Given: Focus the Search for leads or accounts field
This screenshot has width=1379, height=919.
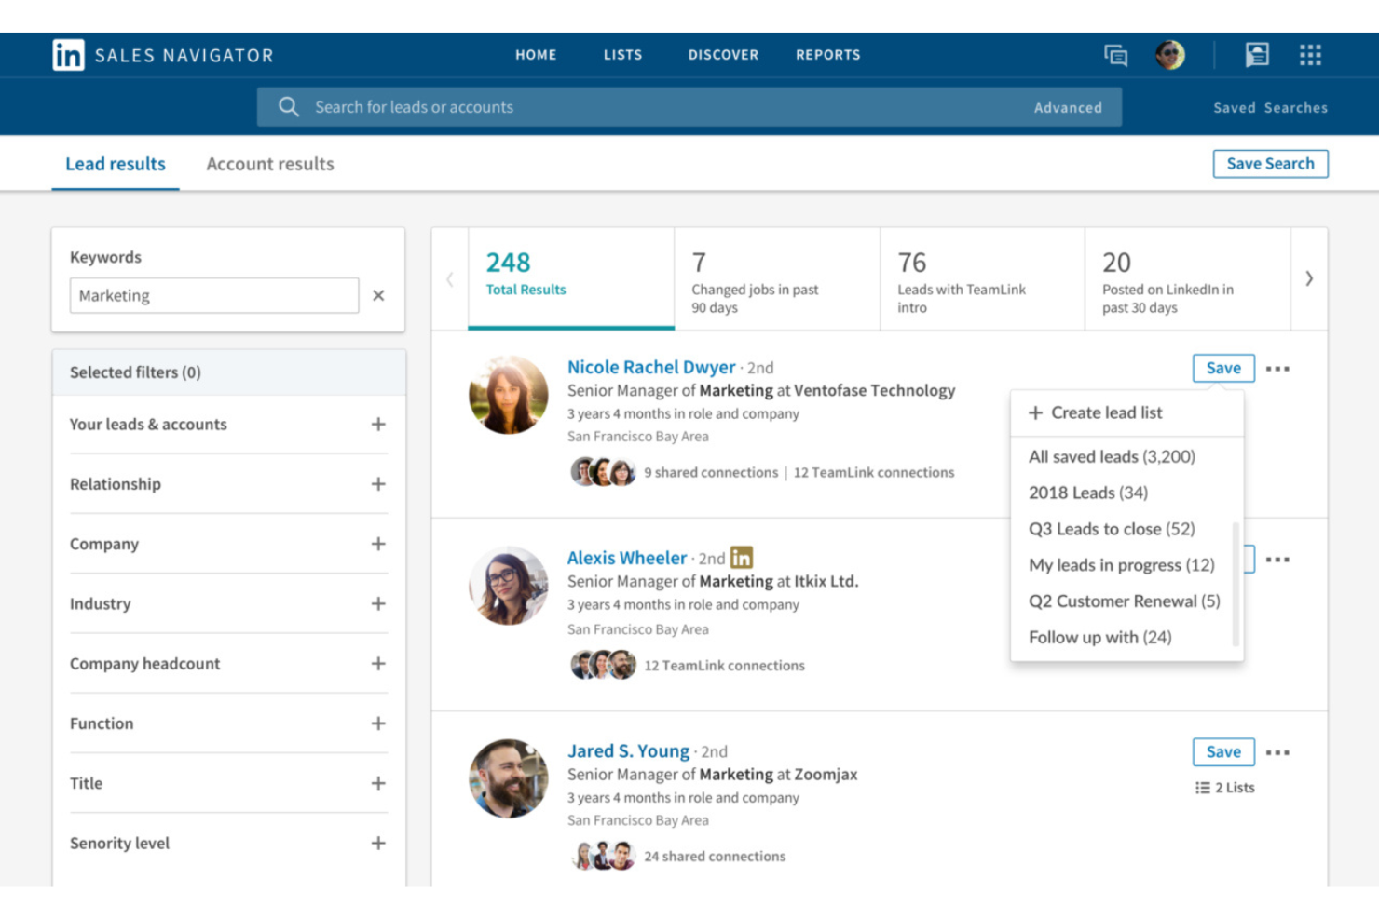Looking at the screenshot, I should point(689,107).
